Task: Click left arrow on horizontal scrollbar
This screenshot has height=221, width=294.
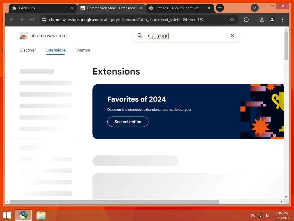Action: click(7, 202)
